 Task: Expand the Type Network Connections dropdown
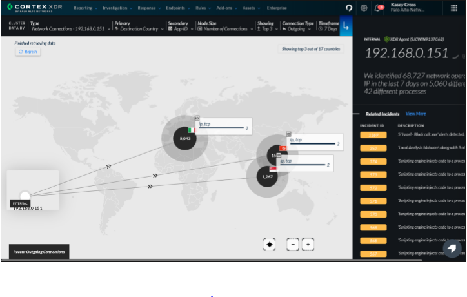(70, 26)
